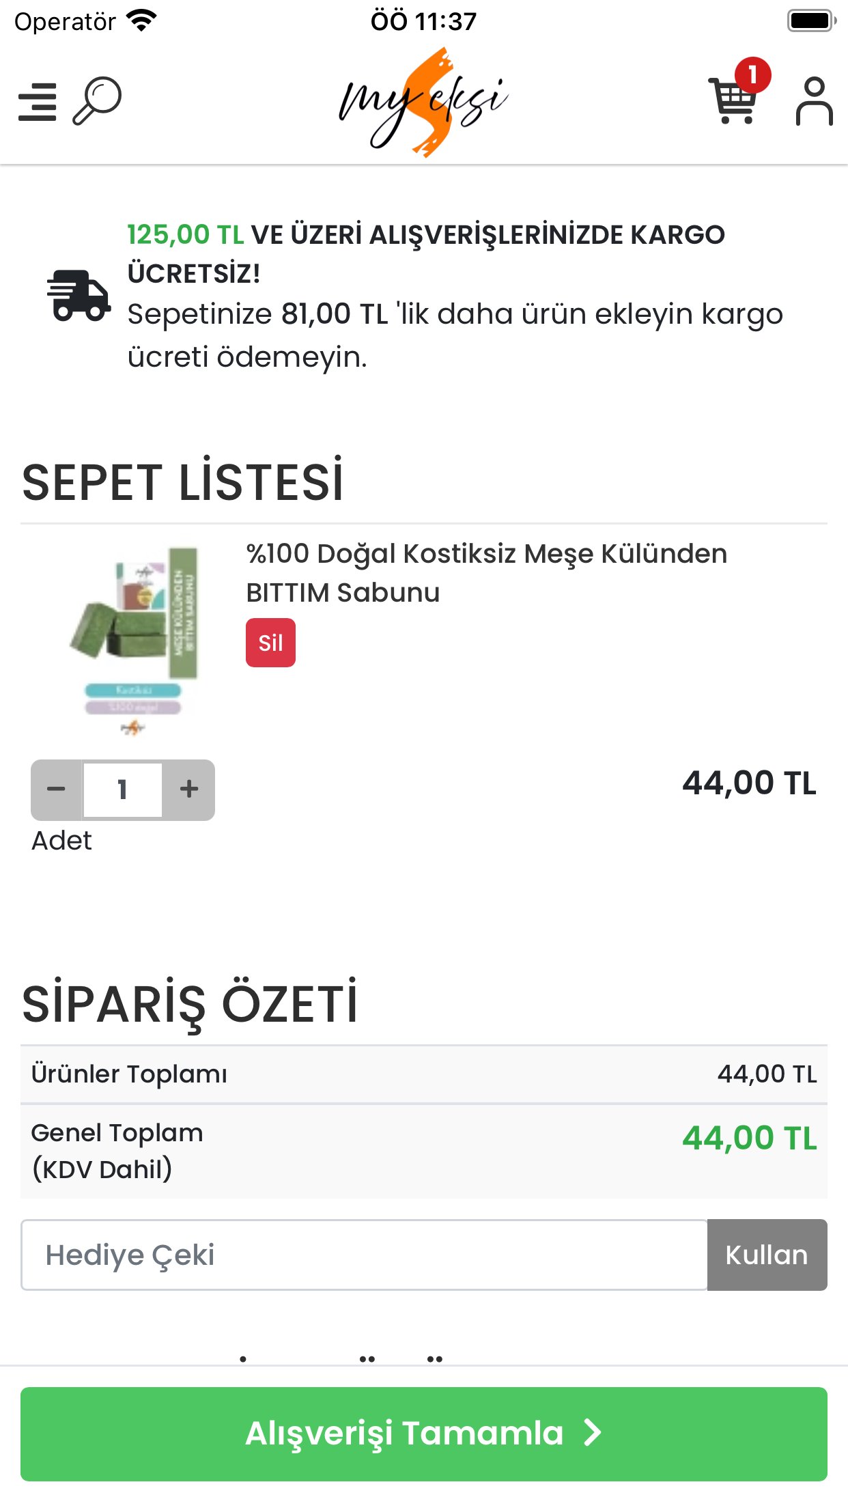Select the quantity number field
Image resolution: width=848 pixels, height=1508 pixels.
(123, 790)
